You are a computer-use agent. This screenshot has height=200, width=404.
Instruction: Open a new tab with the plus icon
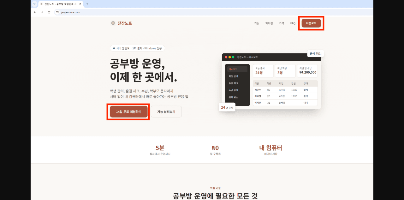(x=87, y=4)
